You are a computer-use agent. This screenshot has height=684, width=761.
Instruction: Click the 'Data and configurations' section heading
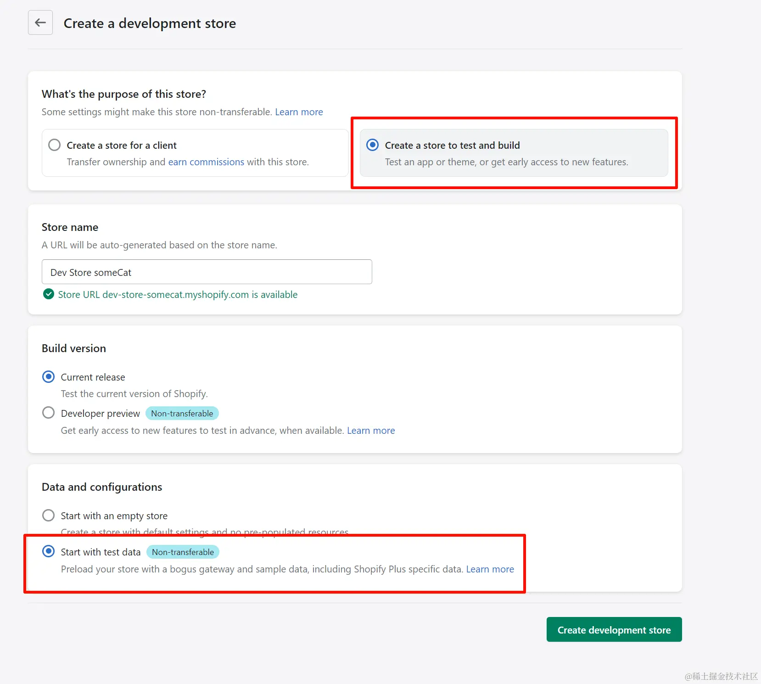click(102, 487)
